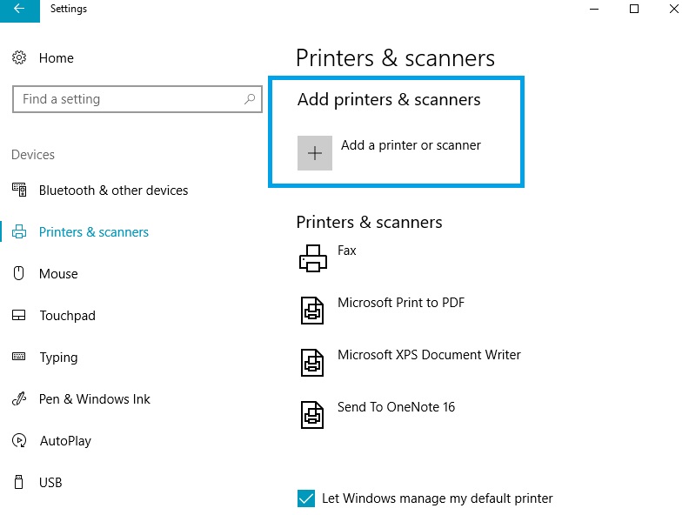Viewport: 689px width, 515px height.
Task: Click the touchpad icon in the sidebar
Action: [x=19, y=315]
